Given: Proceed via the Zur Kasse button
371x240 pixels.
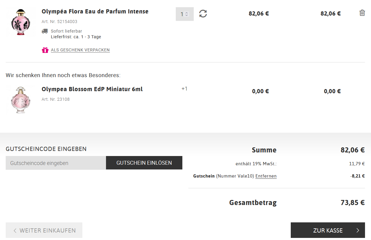Looking at the screenshot, I should [328, 230].
